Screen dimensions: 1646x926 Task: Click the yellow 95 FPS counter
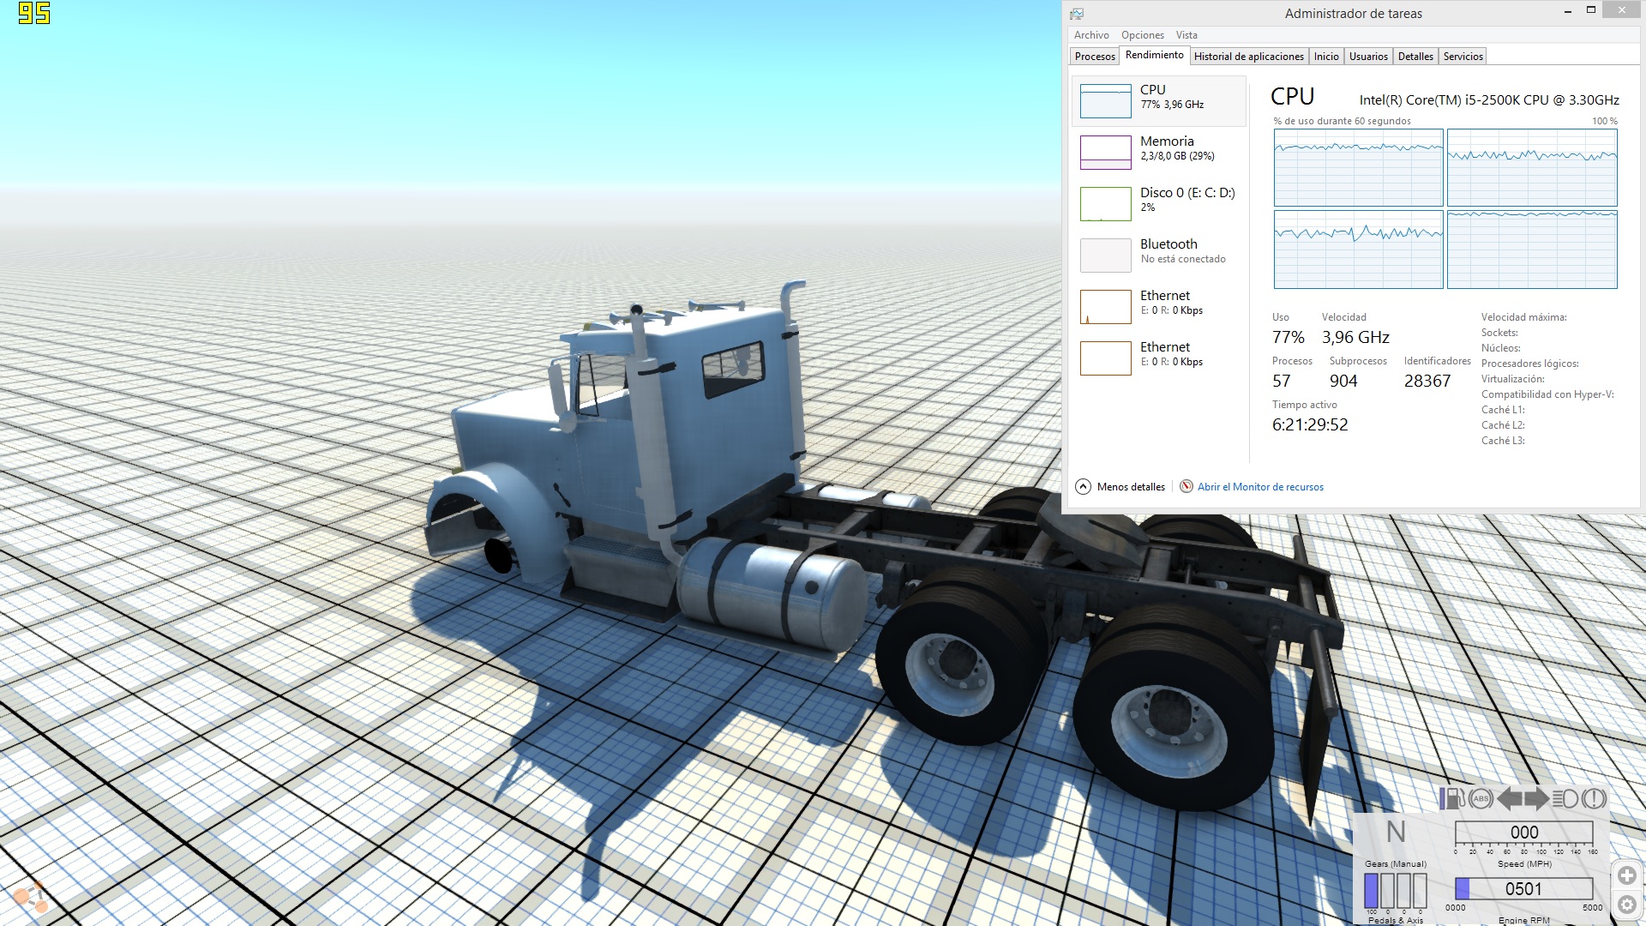[34, 13]
